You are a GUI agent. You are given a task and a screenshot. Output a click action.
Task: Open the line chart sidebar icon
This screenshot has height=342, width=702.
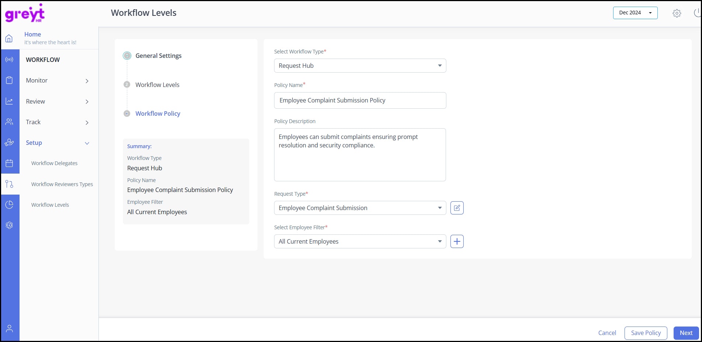pos(9,101)
